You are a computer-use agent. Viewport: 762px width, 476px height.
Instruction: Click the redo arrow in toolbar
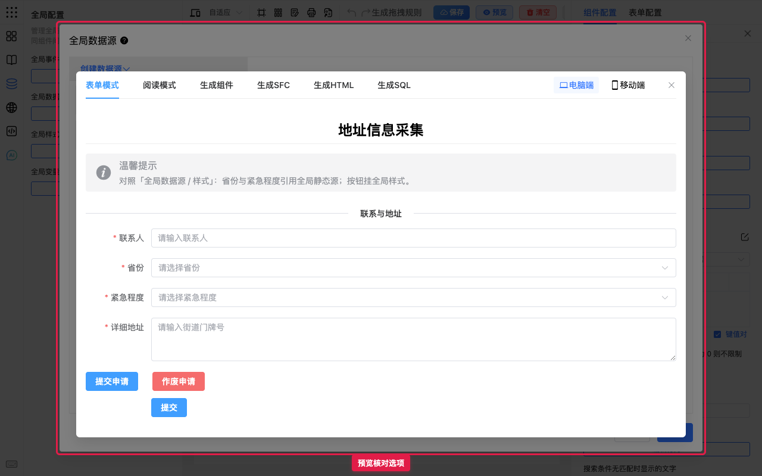point(366,12)
